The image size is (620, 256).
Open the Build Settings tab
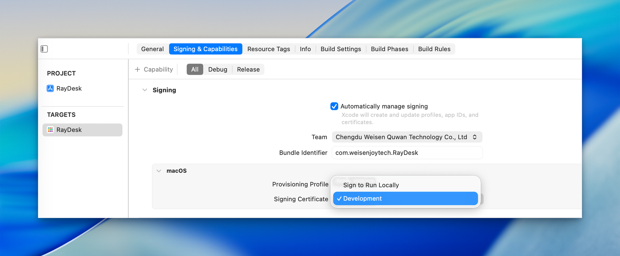pyautogui.click(x=341, y=49)
